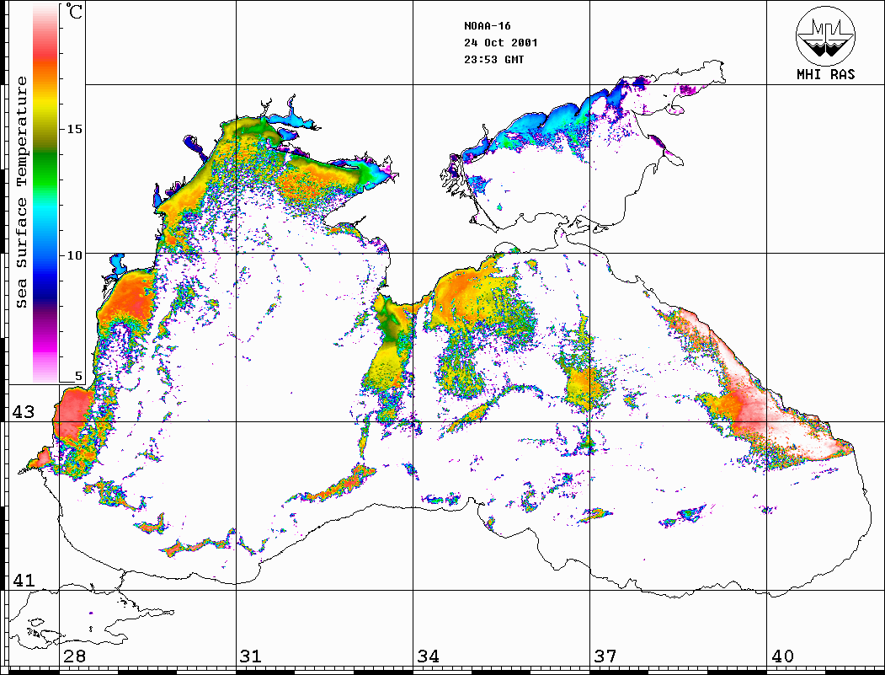Pick the green band of the color bar

(x=45, y=169)
